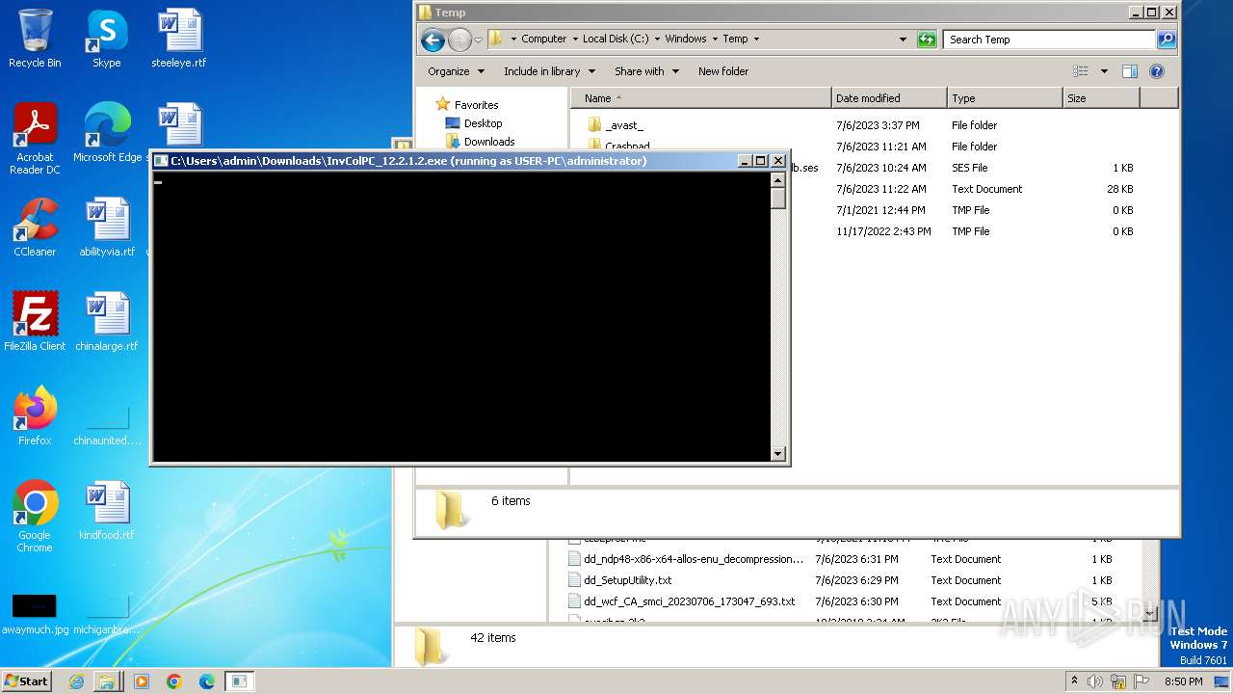This screenshot has height=694, width=1233.
Task: Click the Computer breadcrumb segment
Action: [x=543, y=40]
